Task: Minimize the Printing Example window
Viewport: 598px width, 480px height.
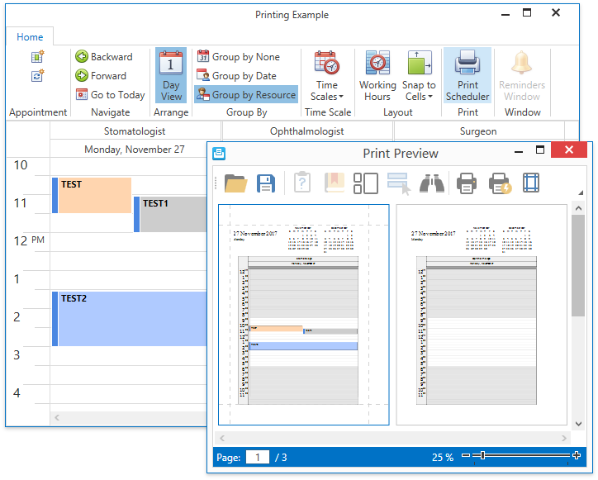Action: (x=505, y=15)
